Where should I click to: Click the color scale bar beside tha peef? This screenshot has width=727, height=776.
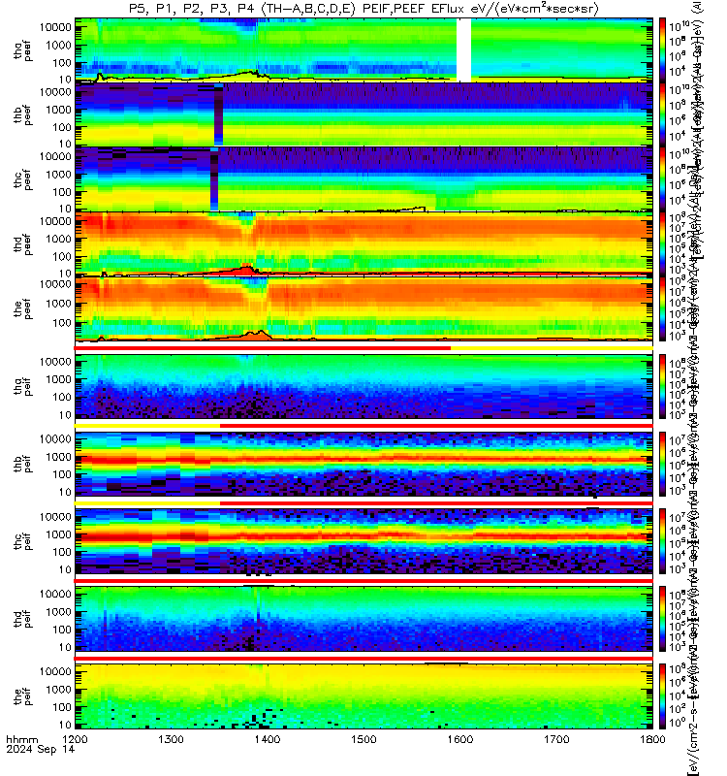662,50
